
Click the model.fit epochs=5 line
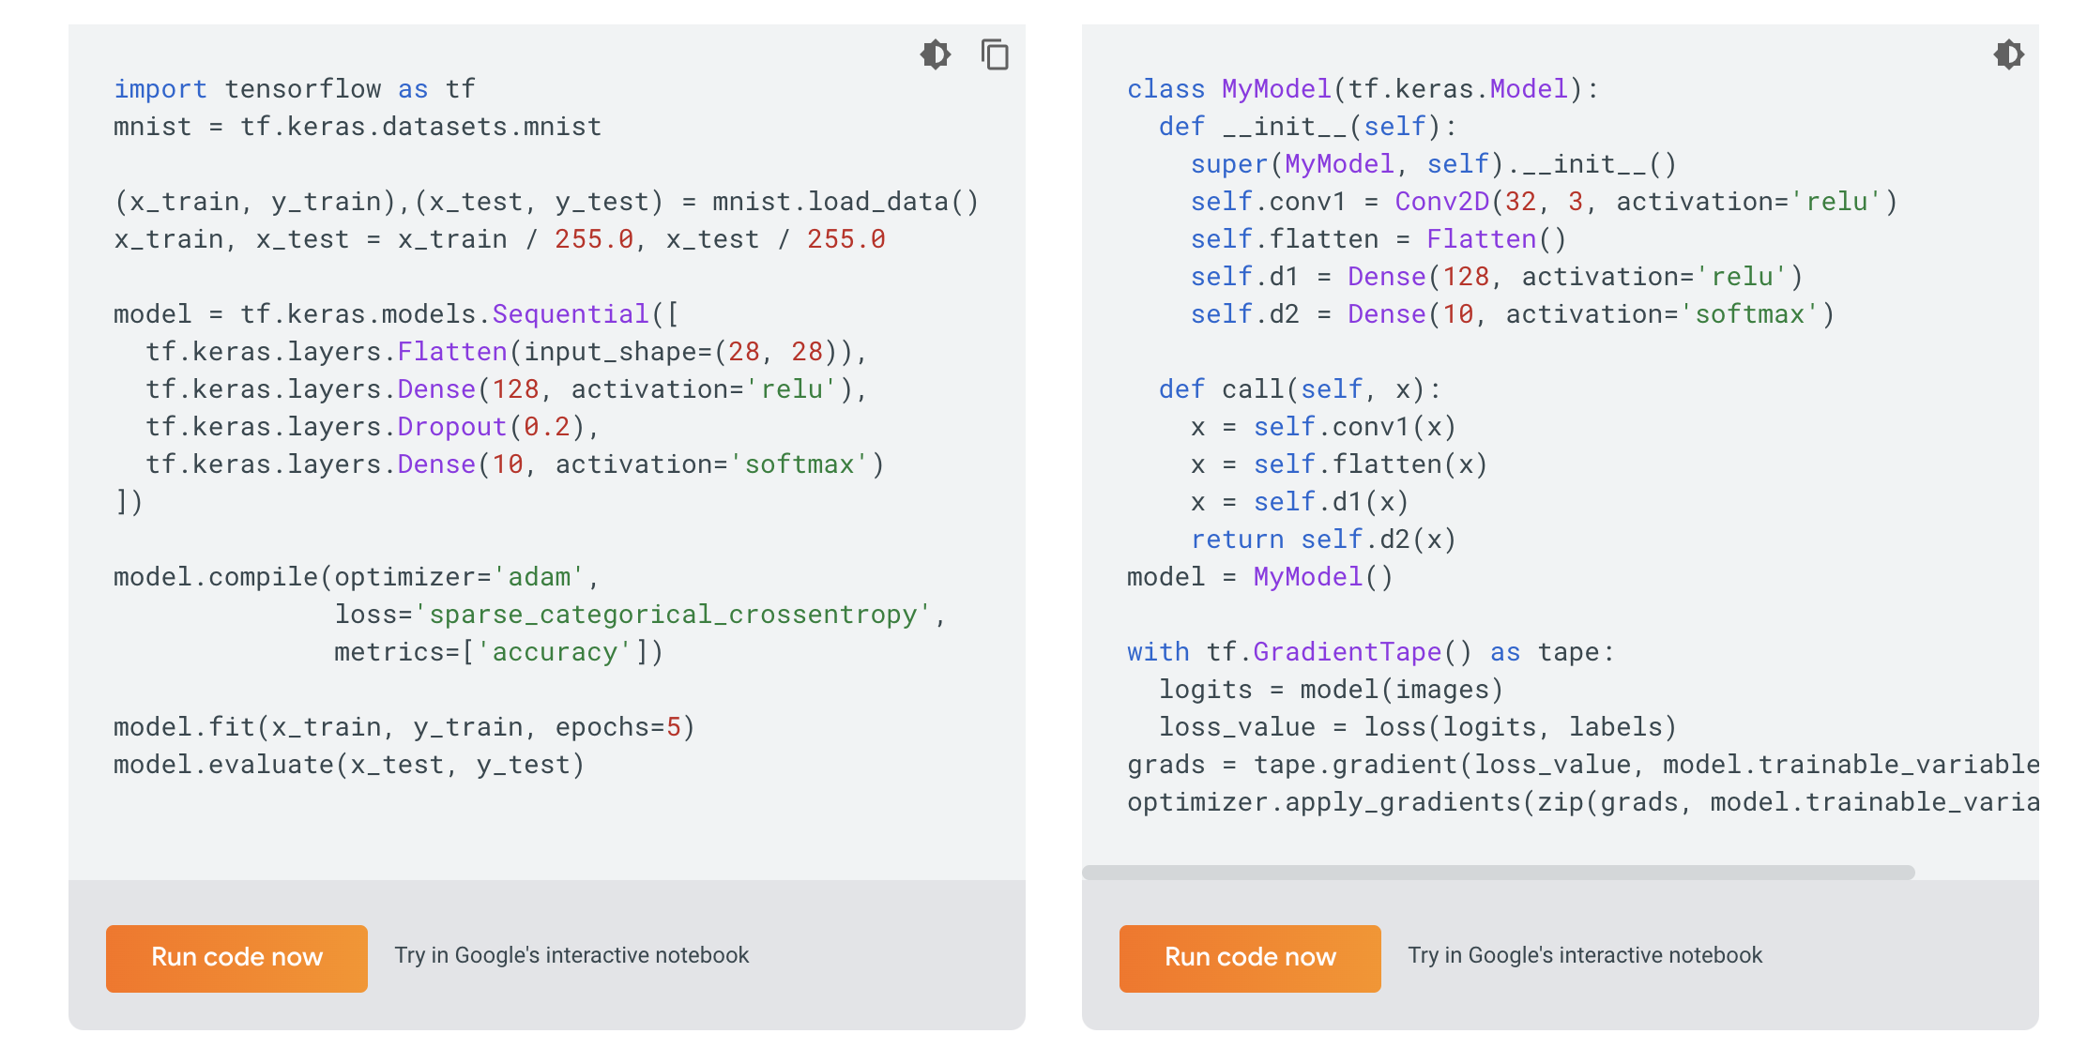point(404,727)
